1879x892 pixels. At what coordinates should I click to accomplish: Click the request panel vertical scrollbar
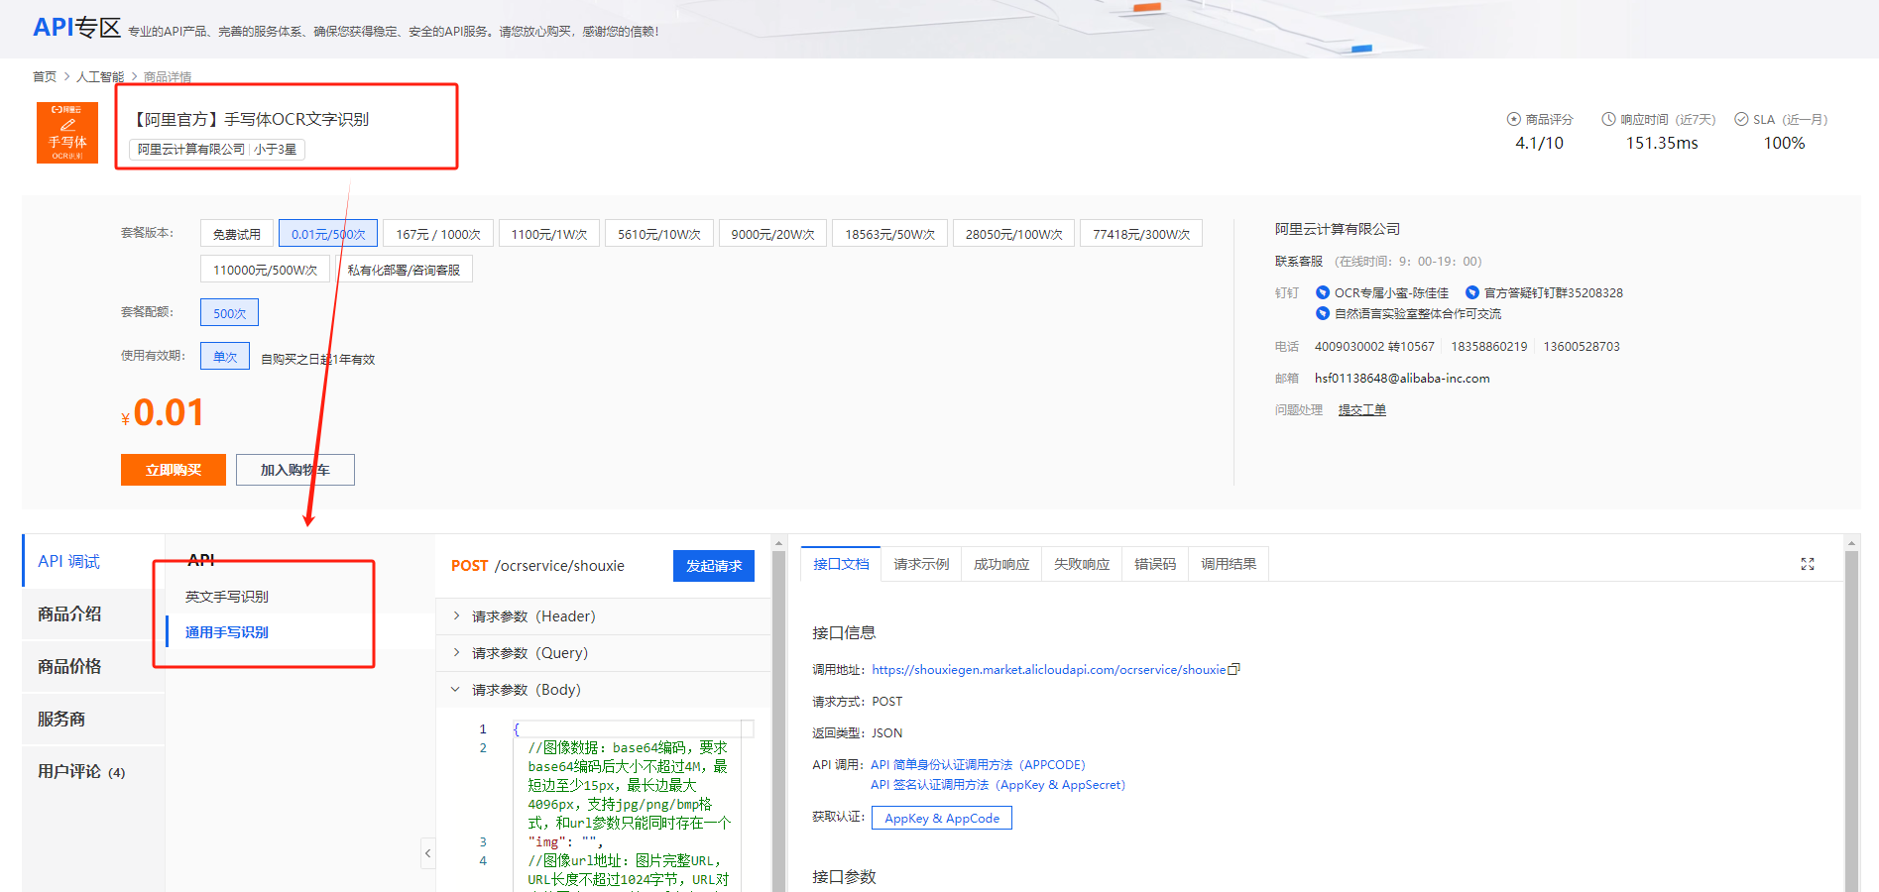[778, 724]
